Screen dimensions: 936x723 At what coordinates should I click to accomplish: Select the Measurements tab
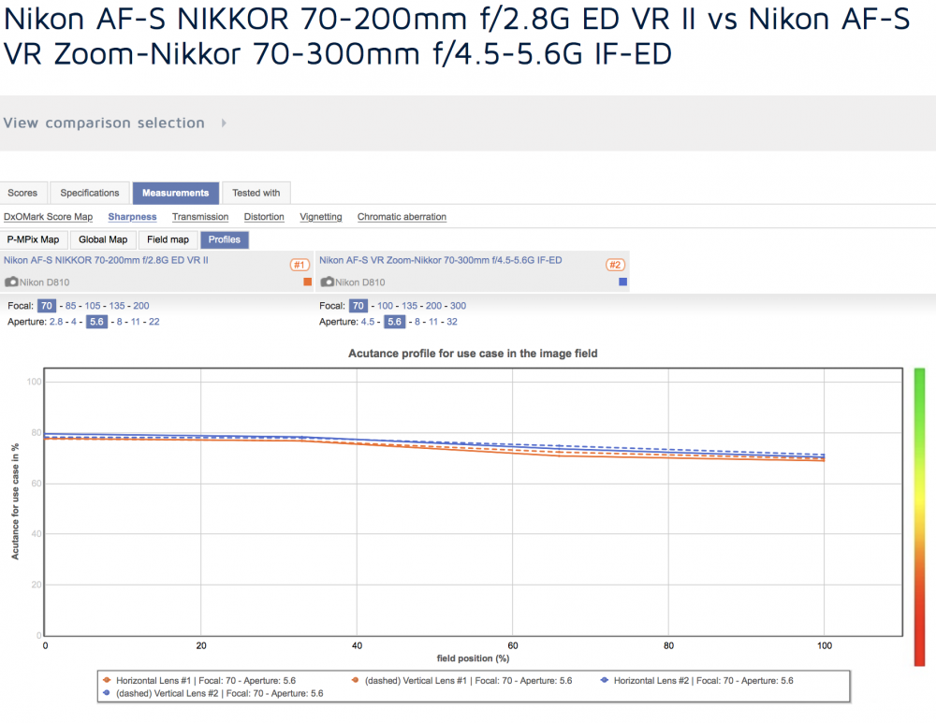coord(176,193)
